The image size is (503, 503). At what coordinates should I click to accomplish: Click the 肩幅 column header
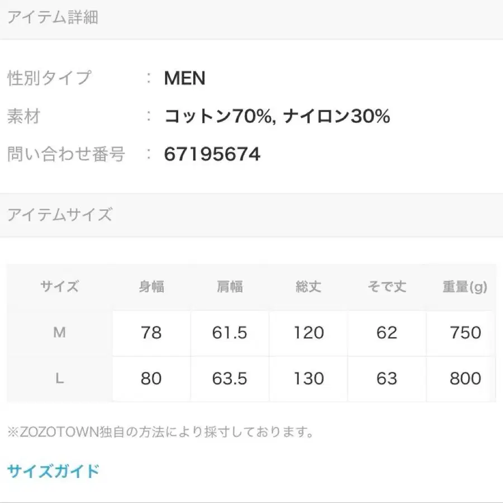click(x=230, y=287)
